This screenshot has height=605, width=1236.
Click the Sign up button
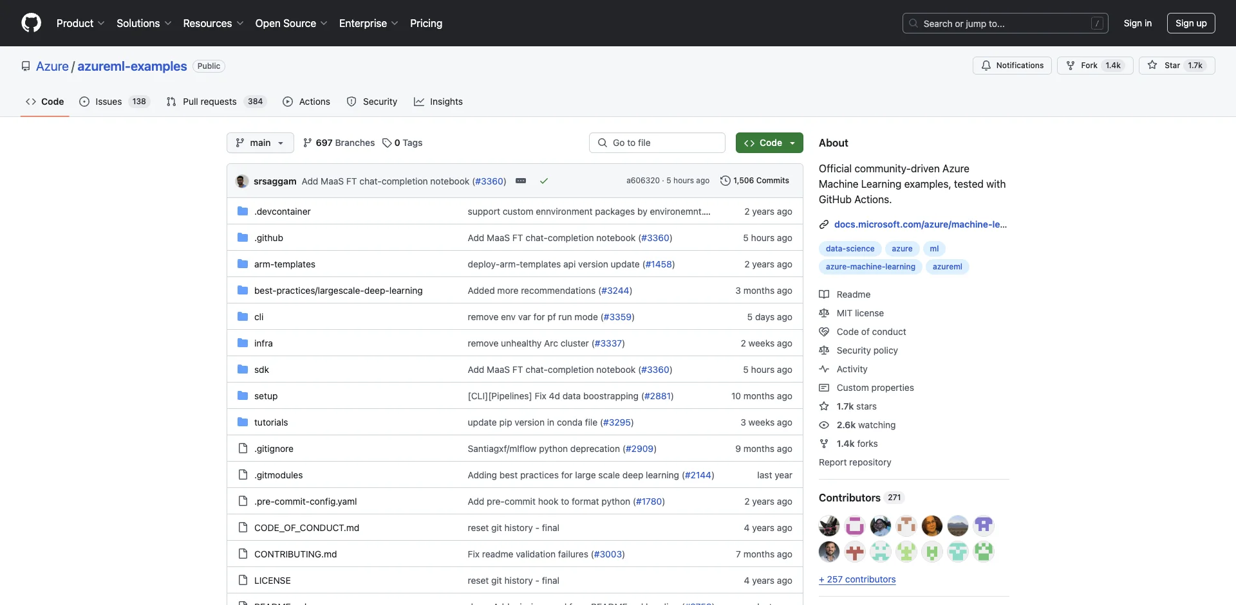click(1191, 23)
